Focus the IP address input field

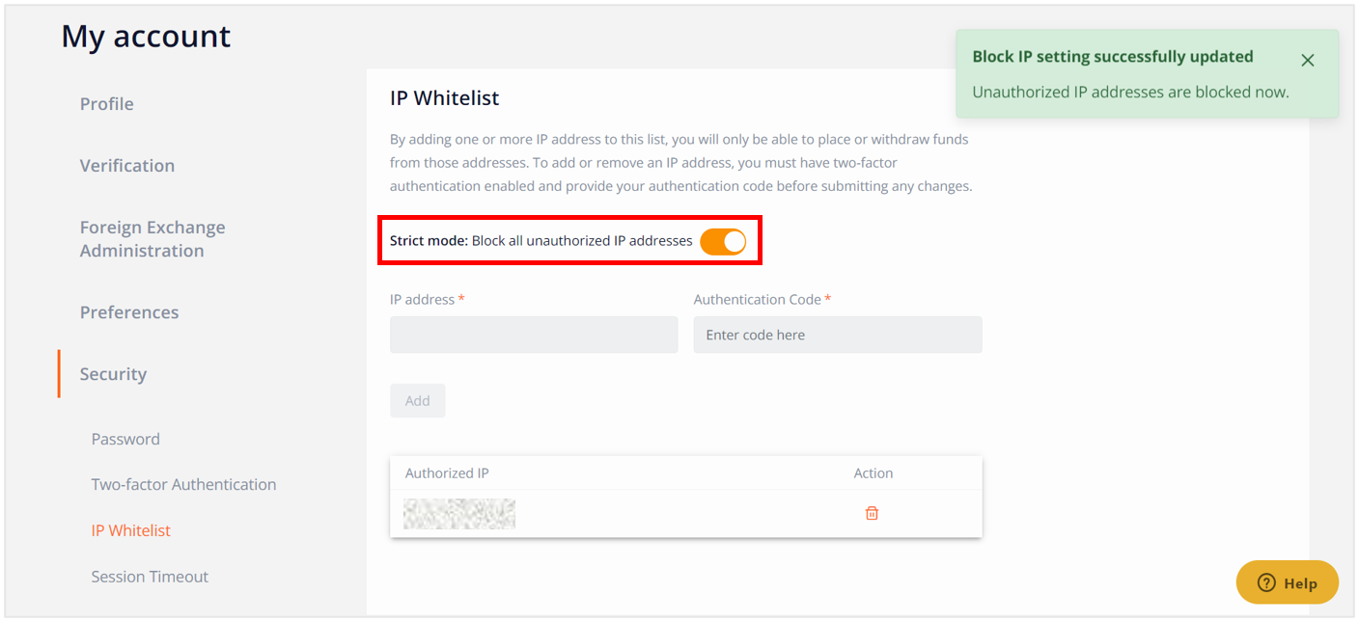coord(534,335)
